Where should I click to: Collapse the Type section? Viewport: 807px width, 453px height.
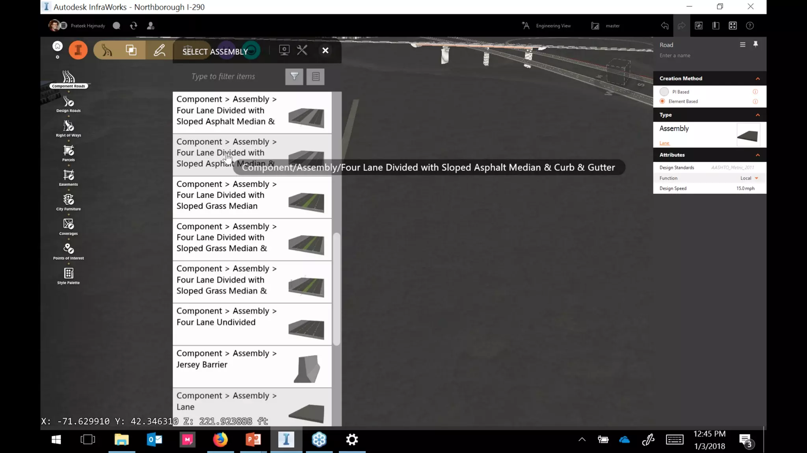(x=758, y=115)
